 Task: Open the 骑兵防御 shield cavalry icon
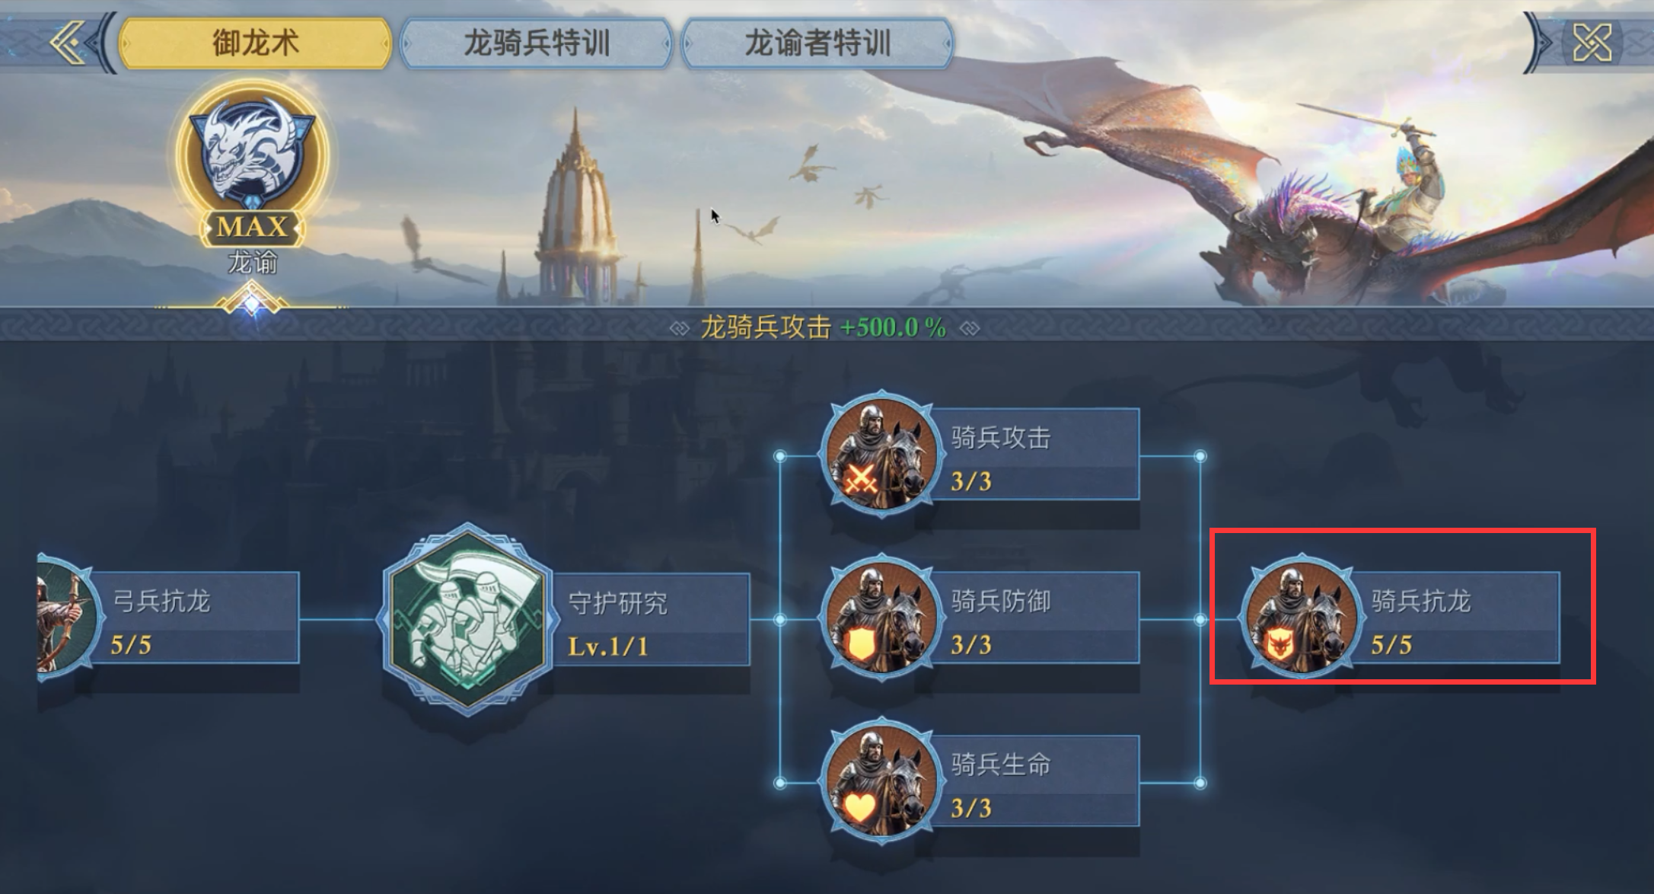[881, 618]
